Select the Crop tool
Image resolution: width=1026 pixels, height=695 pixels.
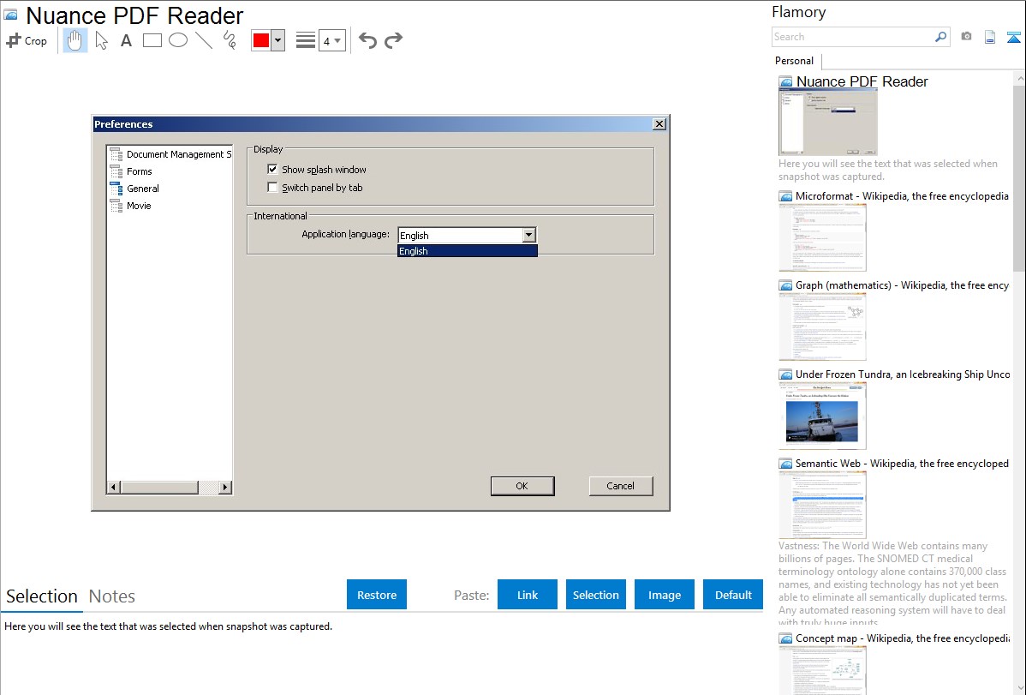coord(27,40)
